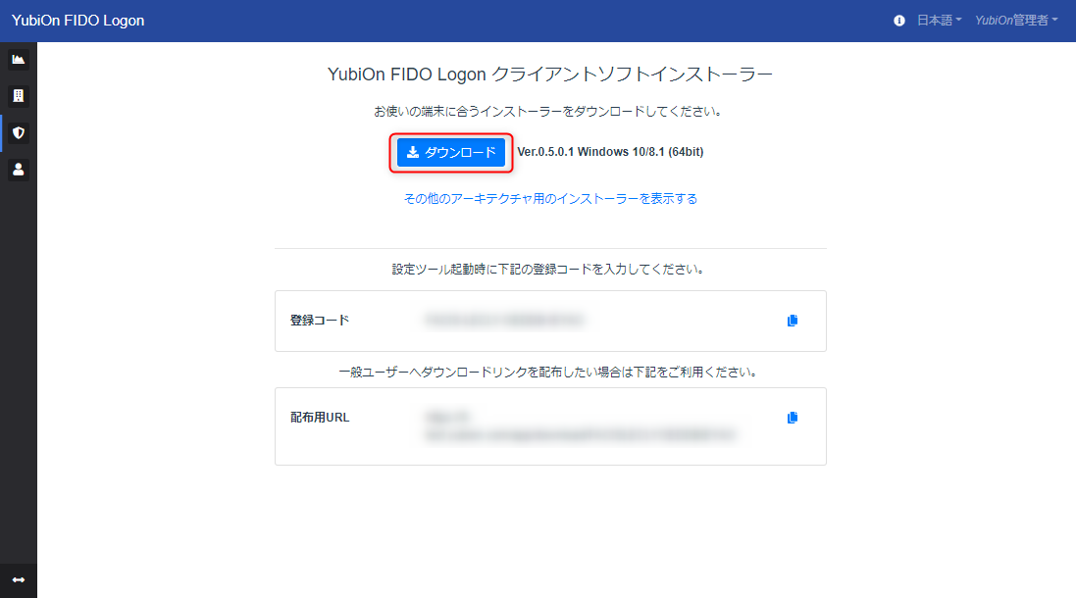
Task: Select the blurred distribution URL value
Action: [x=581, y=425]
